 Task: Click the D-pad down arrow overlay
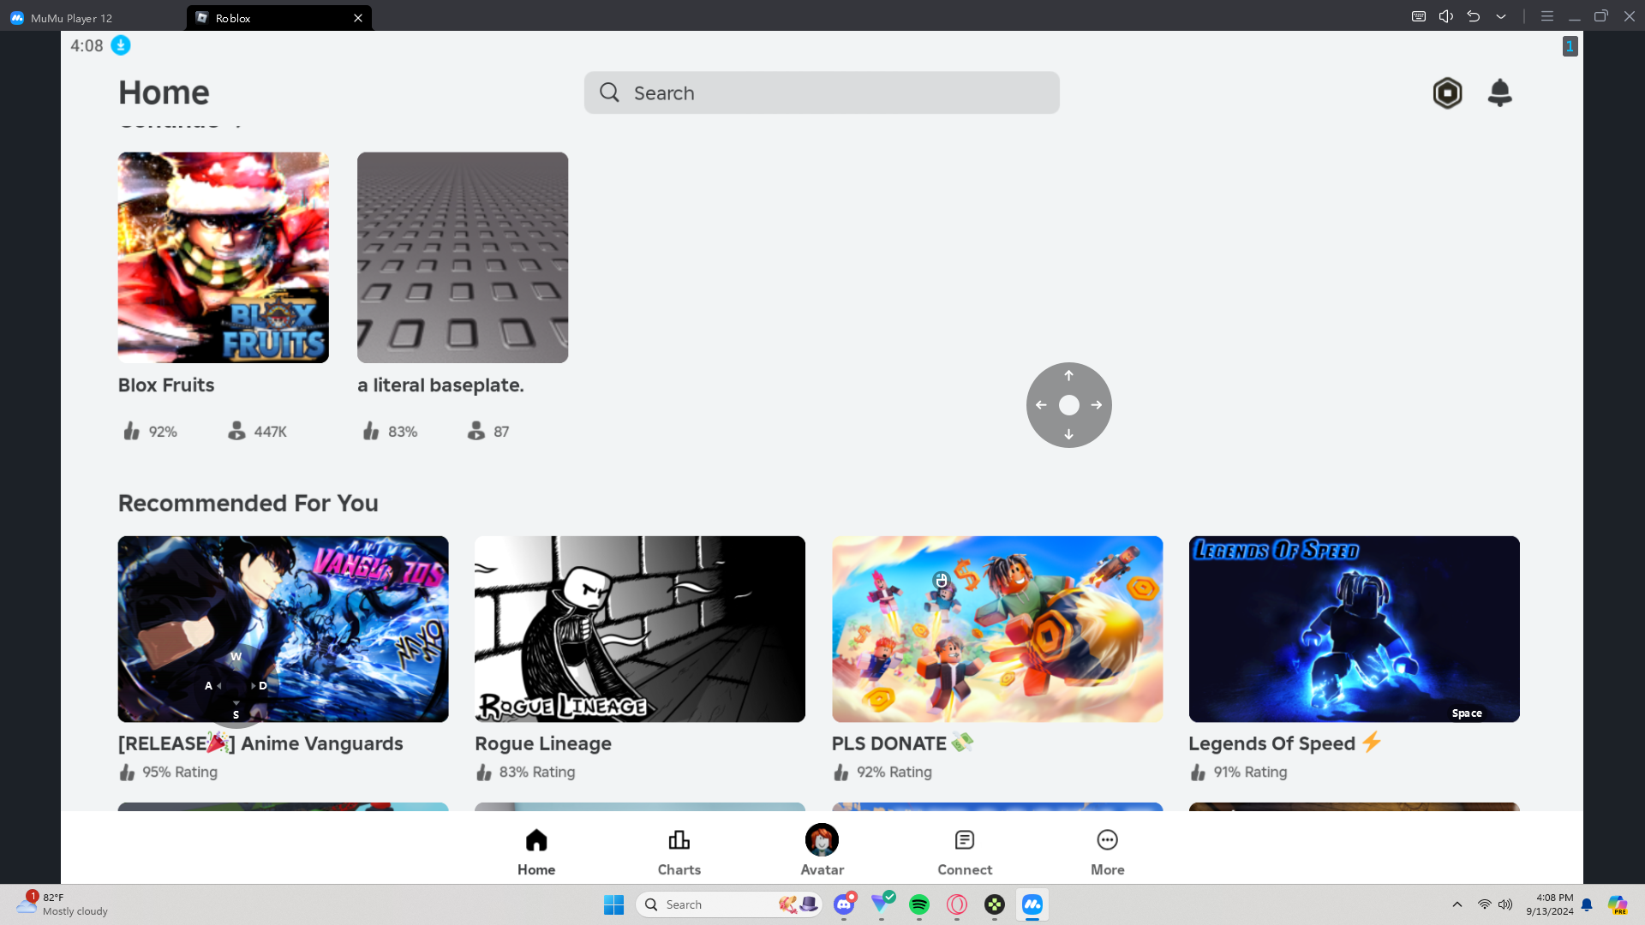pos(1068,434)
